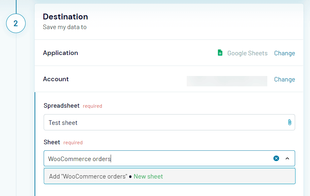Change the Application setting
The image size is (310, 196).
tap(284, 53)
